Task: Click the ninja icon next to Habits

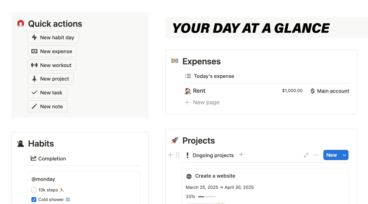Action: [20, 144]
